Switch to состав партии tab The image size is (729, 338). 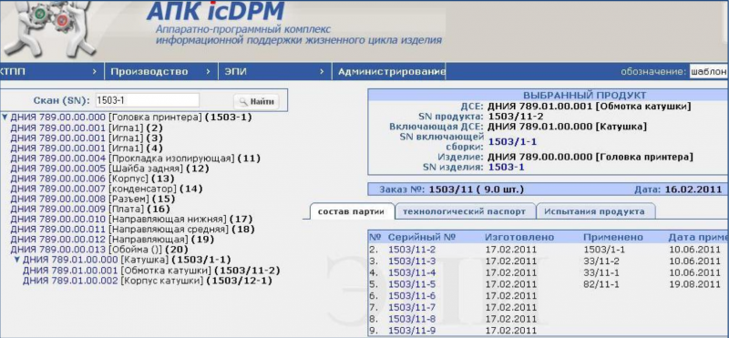click(352, 211)
